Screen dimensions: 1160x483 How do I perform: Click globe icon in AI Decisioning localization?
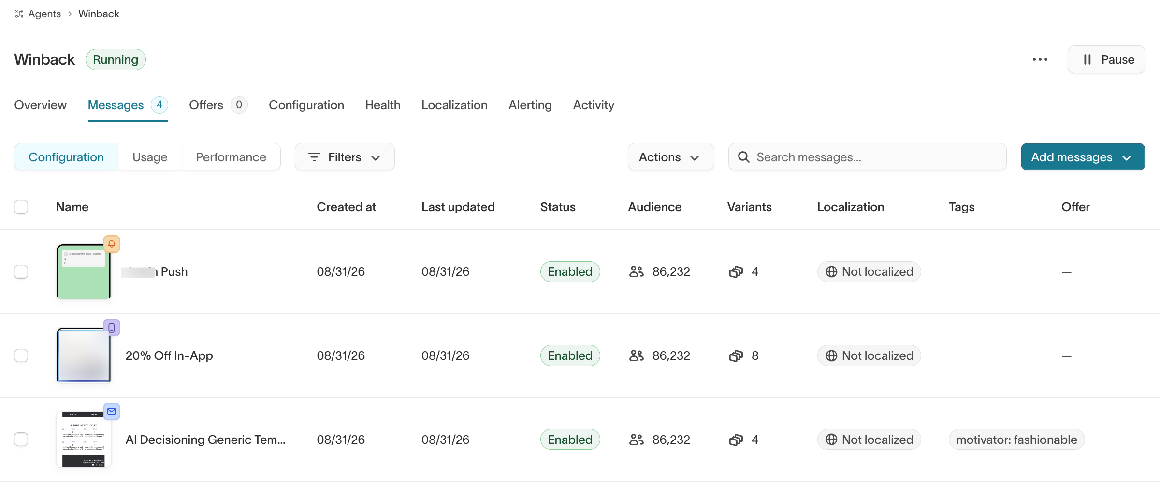(831, 440)
